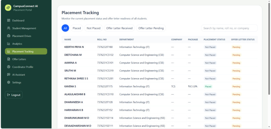Click the ₹4.5 LPA package value

click(x=193, y=86)
